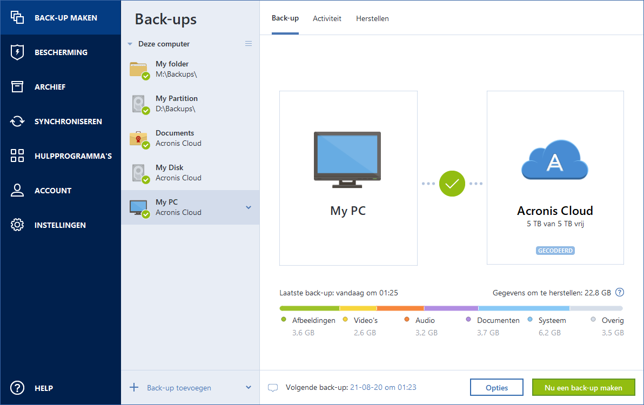Click the Back-up maken sidebar icon
This screenshot has height=405, width=644.
coord(17,18)
